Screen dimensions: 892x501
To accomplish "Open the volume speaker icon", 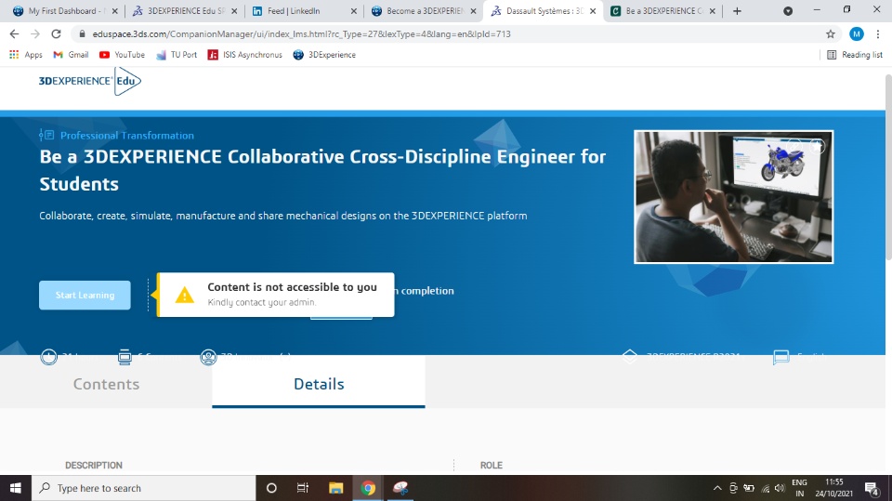I will pos(780,488).
